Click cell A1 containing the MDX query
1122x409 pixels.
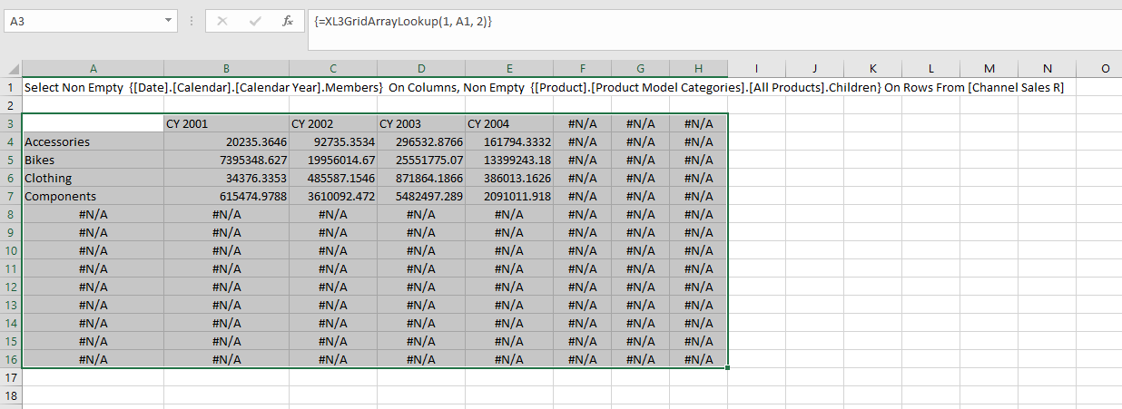tap(93, 88)
